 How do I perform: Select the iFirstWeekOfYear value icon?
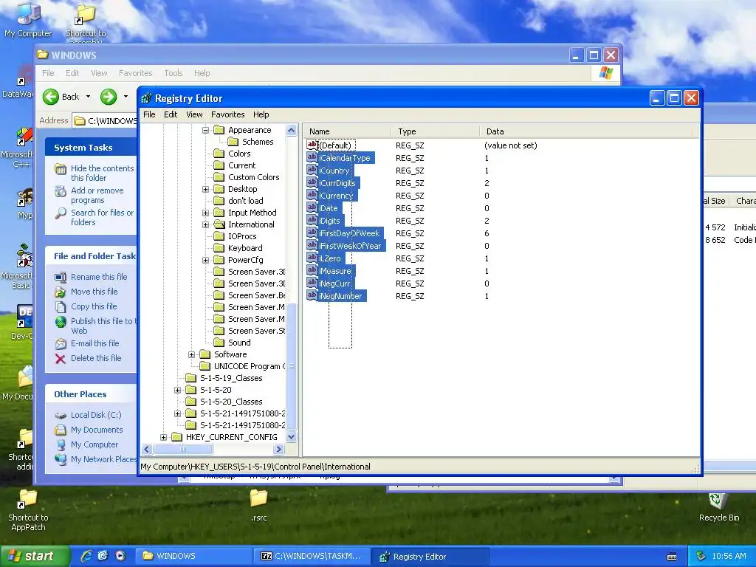coord(312,245)
